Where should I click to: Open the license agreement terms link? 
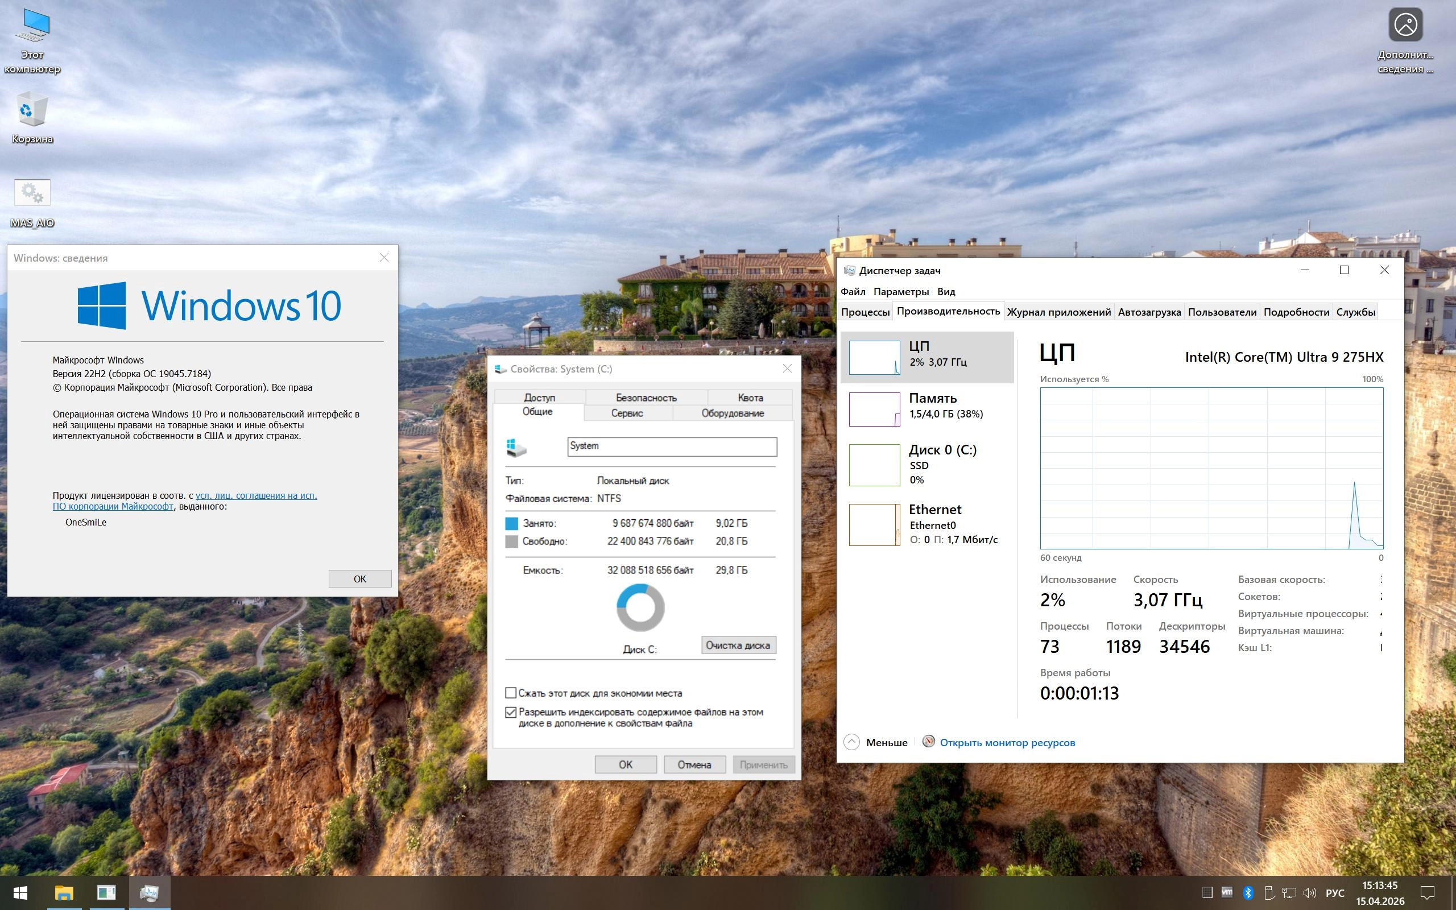tap(257, 495)
